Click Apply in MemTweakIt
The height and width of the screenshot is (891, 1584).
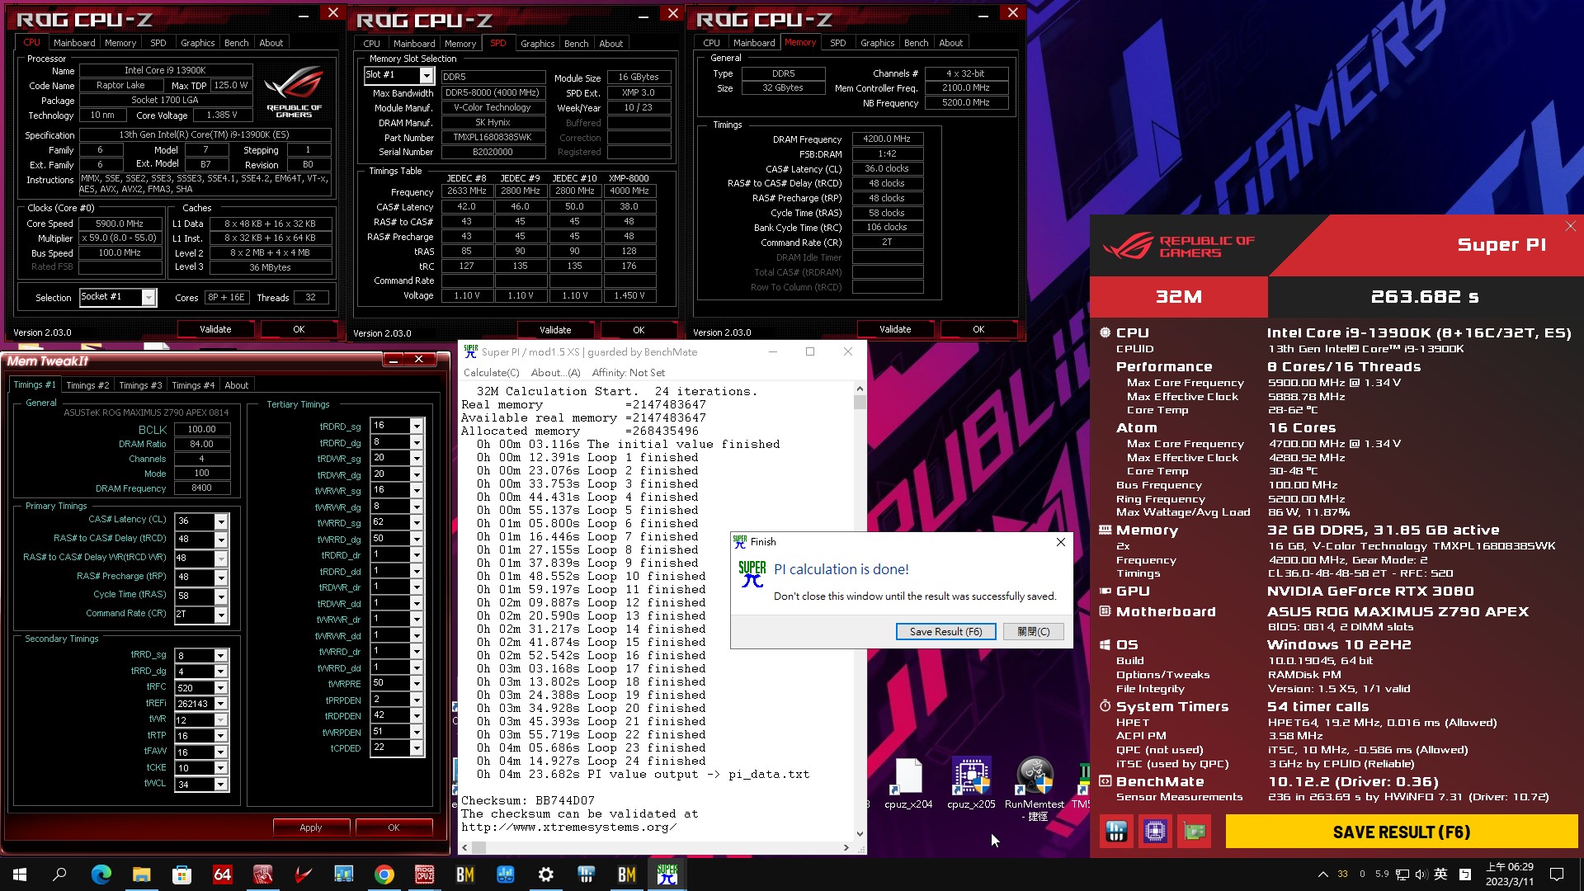pos(311,827)
